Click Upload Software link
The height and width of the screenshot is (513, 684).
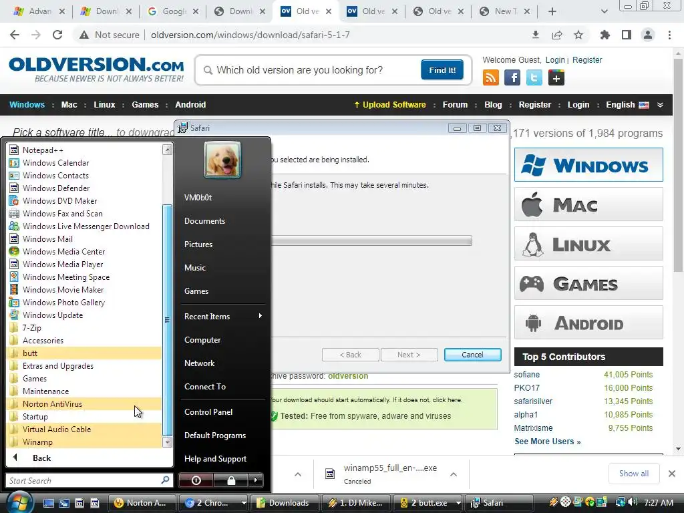389,105
